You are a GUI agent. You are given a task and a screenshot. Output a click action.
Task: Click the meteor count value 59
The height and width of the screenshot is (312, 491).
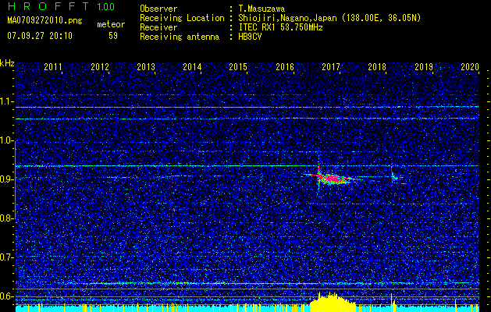click(113, 36)
